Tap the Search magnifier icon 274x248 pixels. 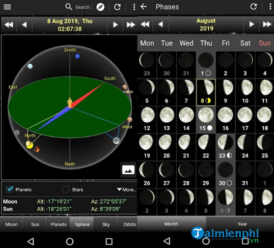tap(69, 7)
